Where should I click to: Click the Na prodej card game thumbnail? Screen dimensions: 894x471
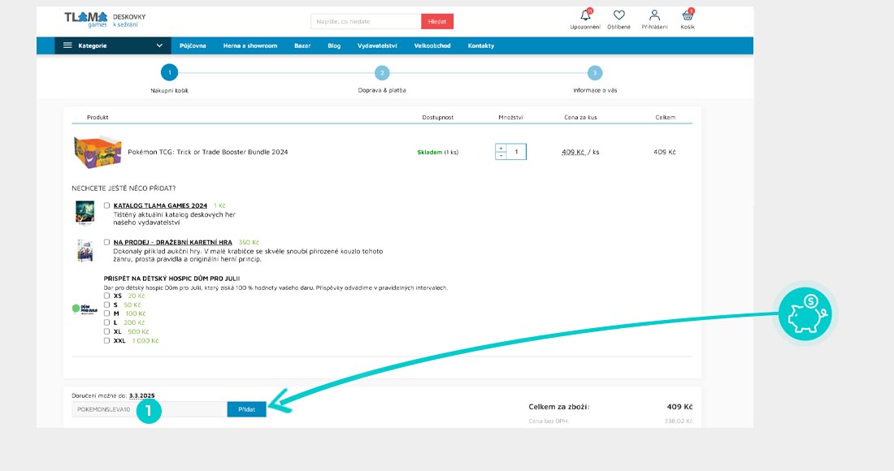coord(85,251)
